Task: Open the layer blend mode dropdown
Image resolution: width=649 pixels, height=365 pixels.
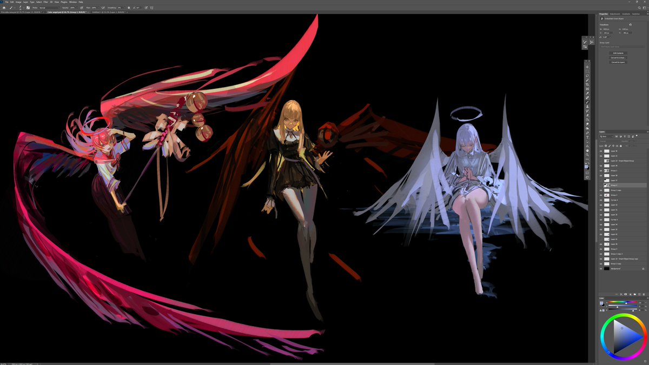Action: click(x=610, y=141)
